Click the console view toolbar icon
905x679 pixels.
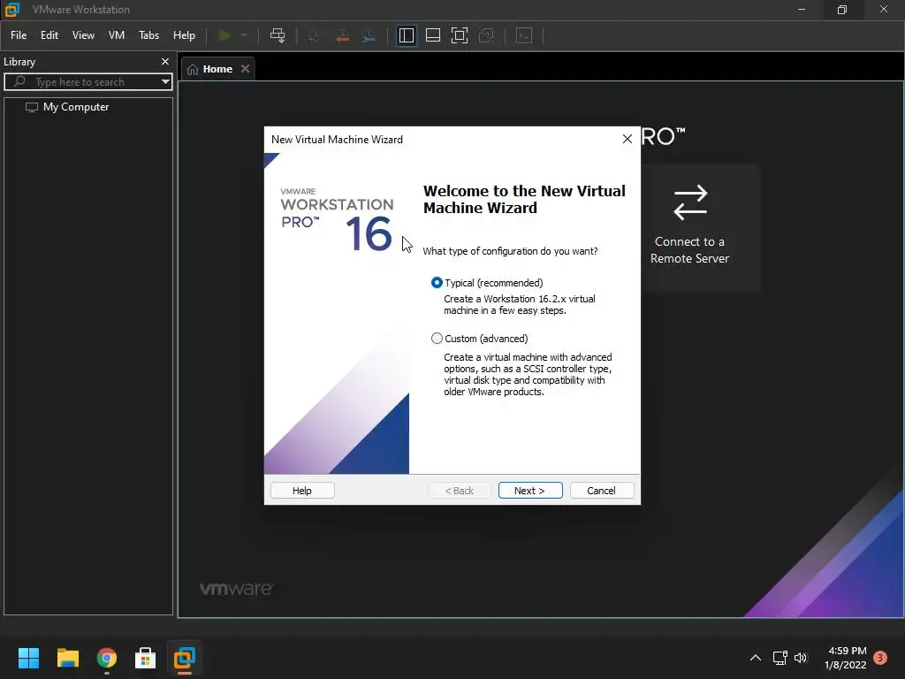[524, 35]
